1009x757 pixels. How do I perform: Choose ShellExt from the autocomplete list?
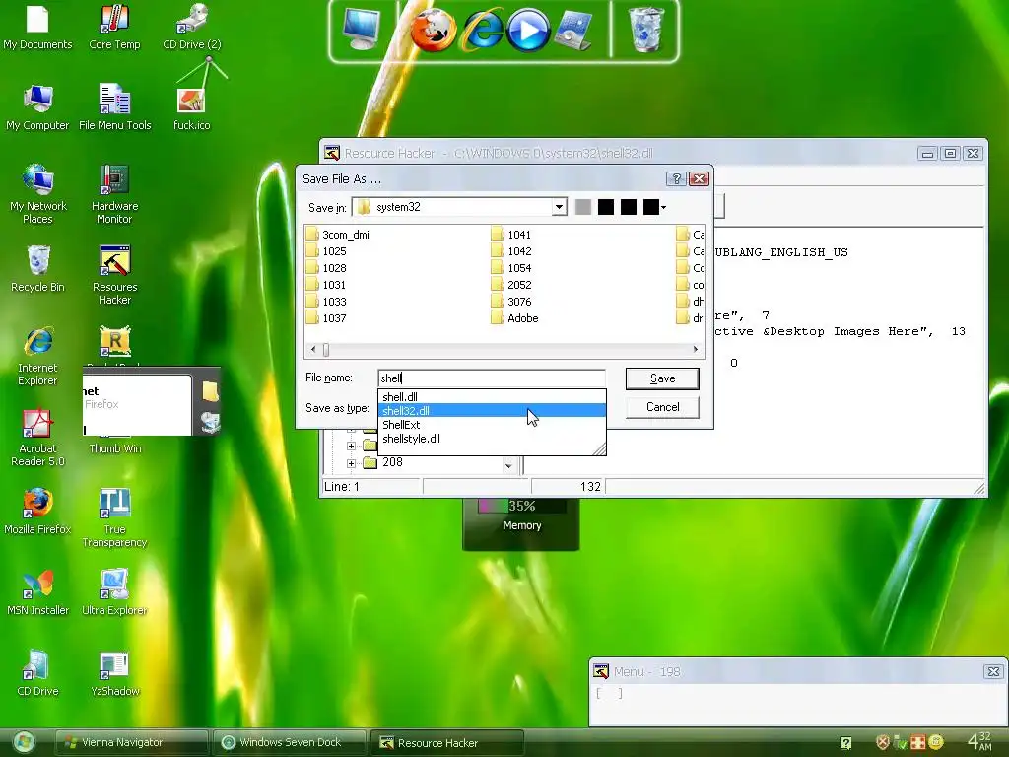(x=492, y=425)
